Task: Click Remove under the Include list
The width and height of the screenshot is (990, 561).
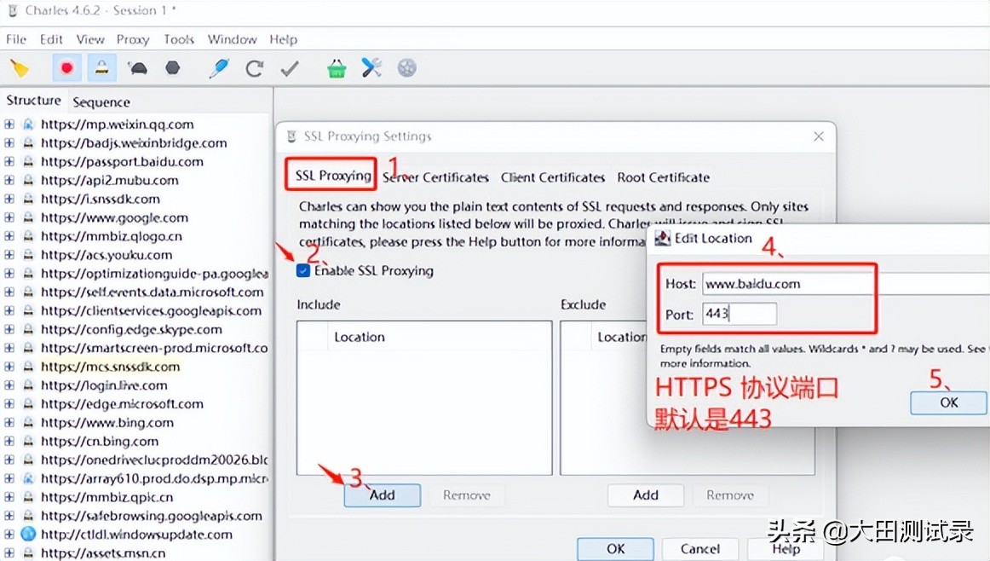Action: tap(466, 495)
